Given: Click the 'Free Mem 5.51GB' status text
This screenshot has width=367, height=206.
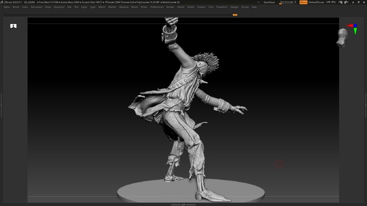Looking at the screenshot, I should 48,2.
